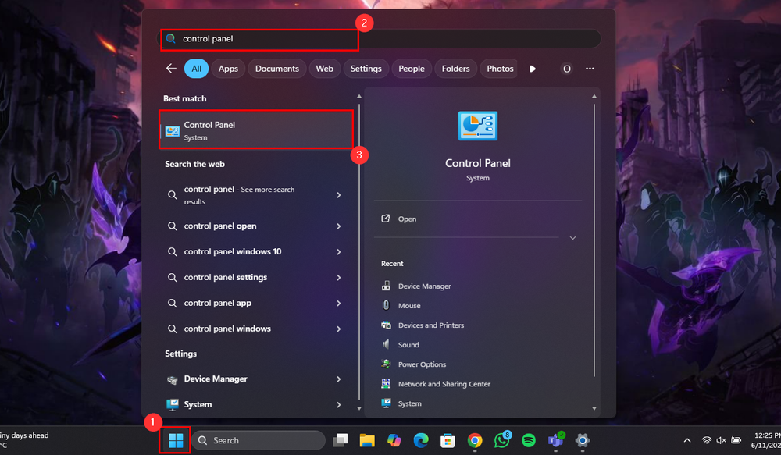The image size is (781, 455).
Task: Expand more actions below the Open button
Action: click(572, 237)
